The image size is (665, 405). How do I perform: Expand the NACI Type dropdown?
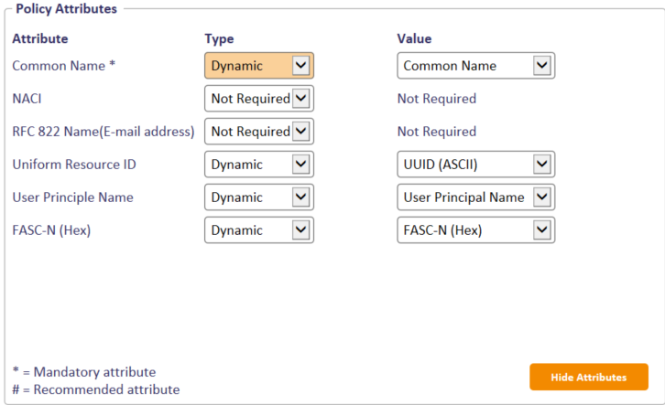click(258, 99)
